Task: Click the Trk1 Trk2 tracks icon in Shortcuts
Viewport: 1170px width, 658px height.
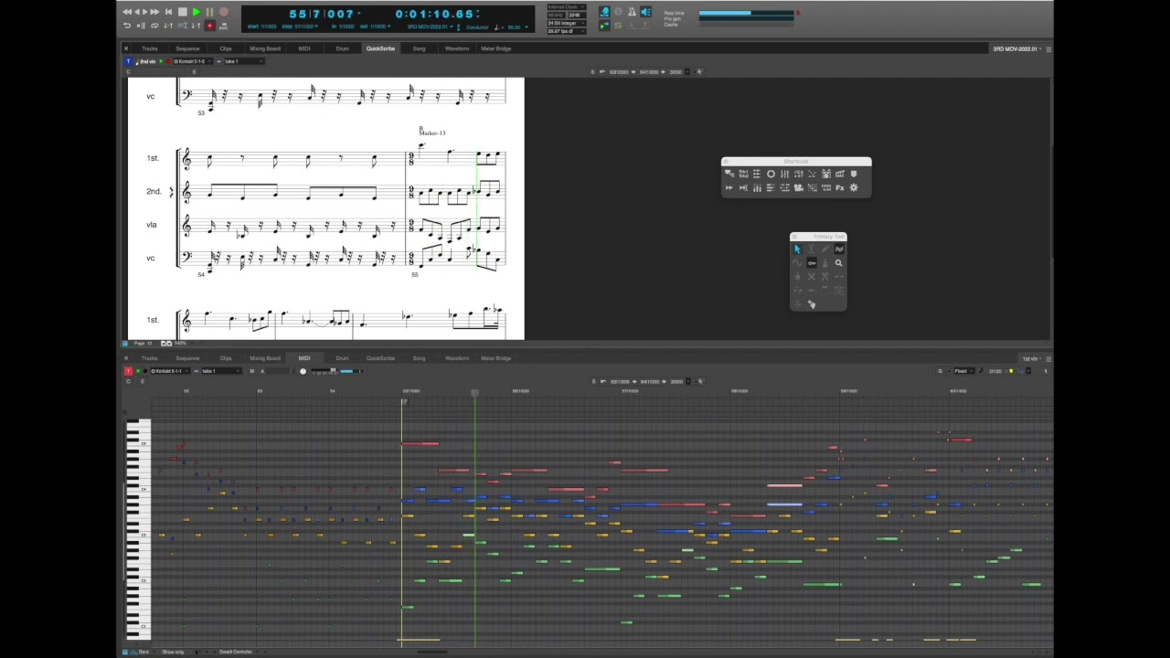Action: point(743,174)
